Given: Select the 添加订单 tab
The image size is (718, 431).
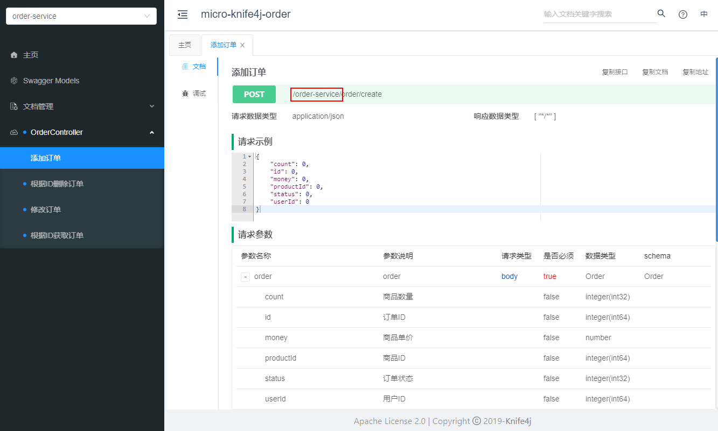Looking at the screenshot, I should pyautogui.click(x=224, y=45).
